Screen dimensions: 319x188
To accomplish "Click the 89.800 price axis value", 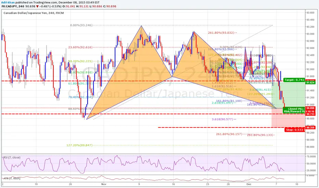I will coord(310,147).
